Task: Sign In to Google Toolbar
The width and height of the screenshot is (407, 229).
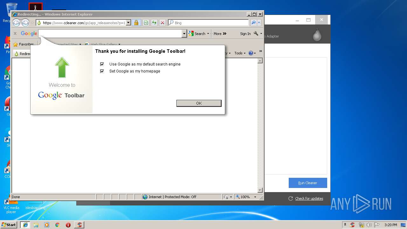Action: coord(245,34)
